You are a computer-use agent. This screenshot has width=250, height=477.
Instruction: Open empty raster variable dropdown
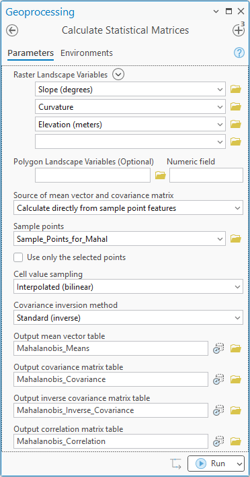(220, 141)
